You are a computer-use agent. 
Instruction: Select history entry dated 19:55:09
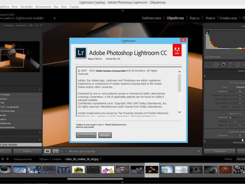[21, 145]
